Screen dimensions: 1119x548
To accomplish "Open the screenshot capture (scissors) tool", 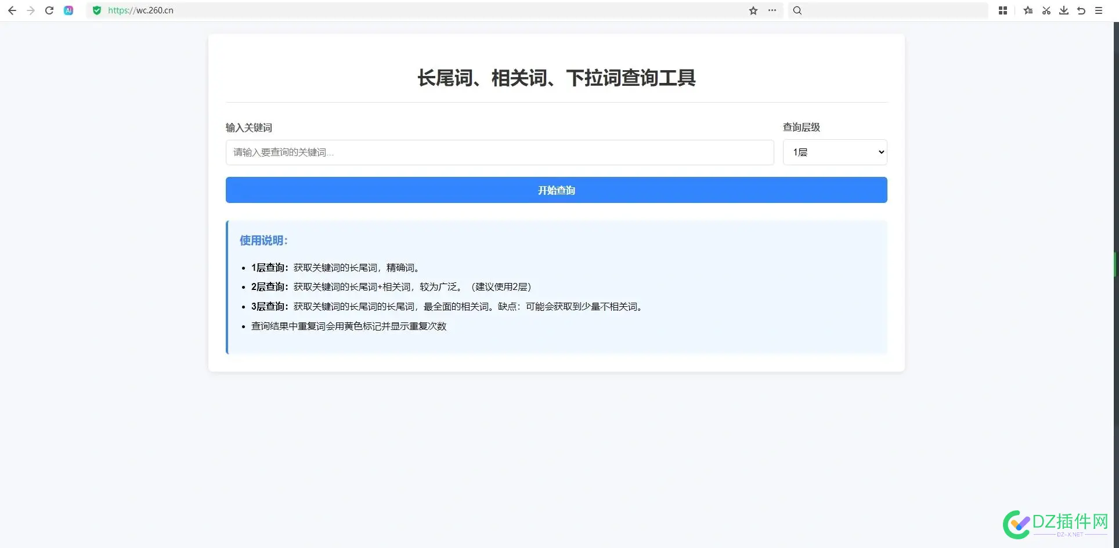I will pyautogui.click(x=1046, y=10).
